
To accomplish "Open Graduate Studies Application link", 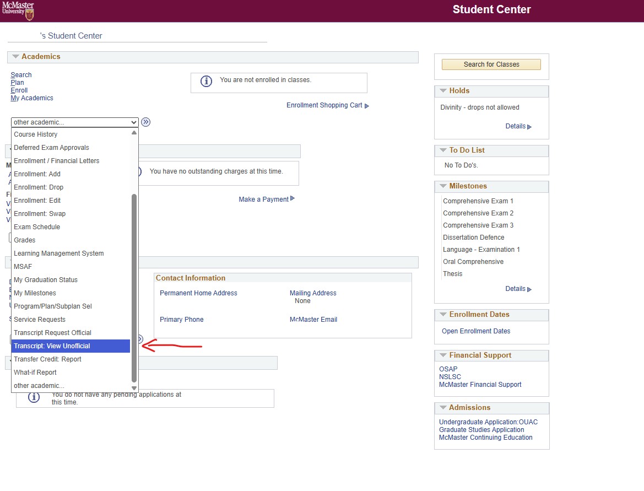I will 481,430.
